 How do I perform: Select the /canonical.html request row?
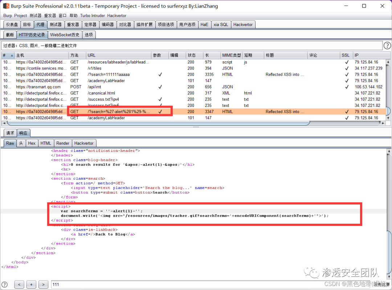coord(194,93)
